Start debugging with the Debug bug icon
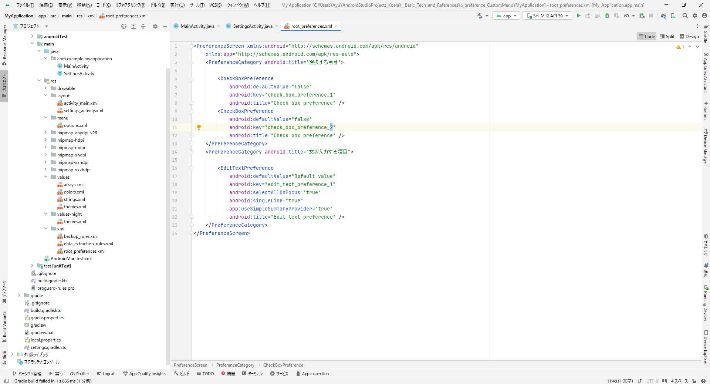 607,16
